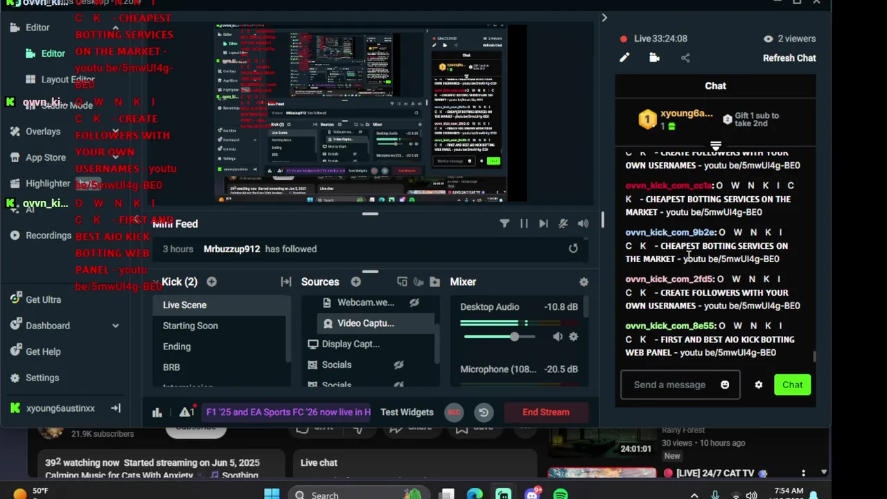887x499 pixels.
Task: Edit stream info with pencil icon
Action: click(x=624, y=58)
